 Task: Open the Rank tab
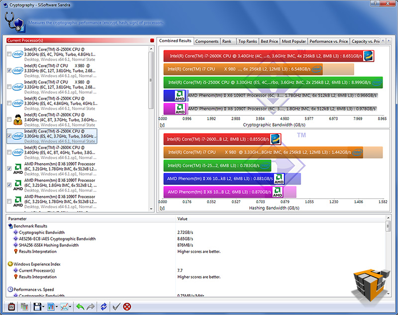click(x=227, y=41)
